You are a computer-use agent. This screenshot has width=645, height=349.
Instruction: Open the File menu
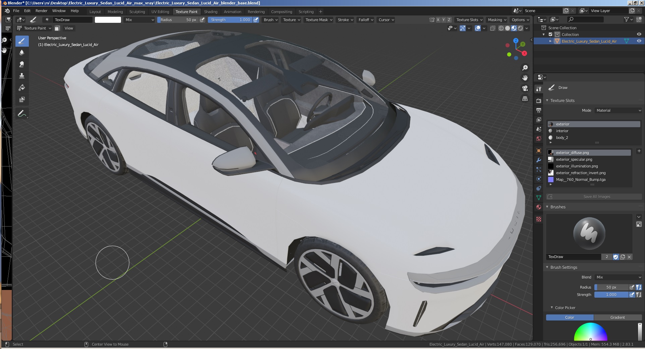point(16,11)
